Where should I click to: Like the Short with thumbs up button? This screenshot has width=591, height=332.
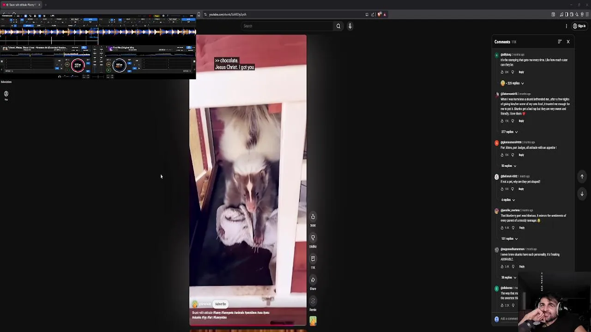313,217
